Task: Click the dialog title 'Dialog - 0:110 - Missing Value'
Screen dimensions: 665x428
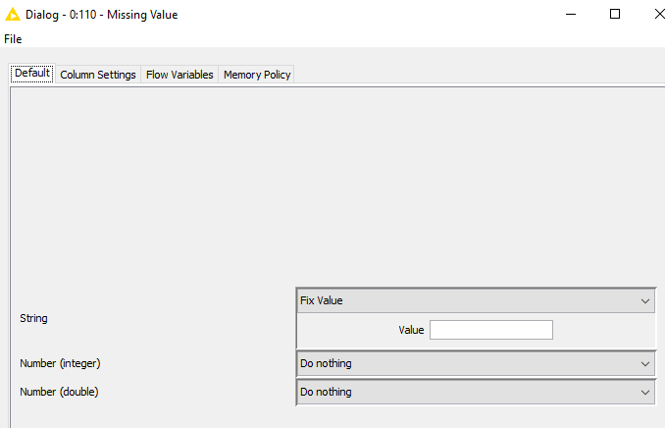Action: pyautogui.click(x=101, y=15)
